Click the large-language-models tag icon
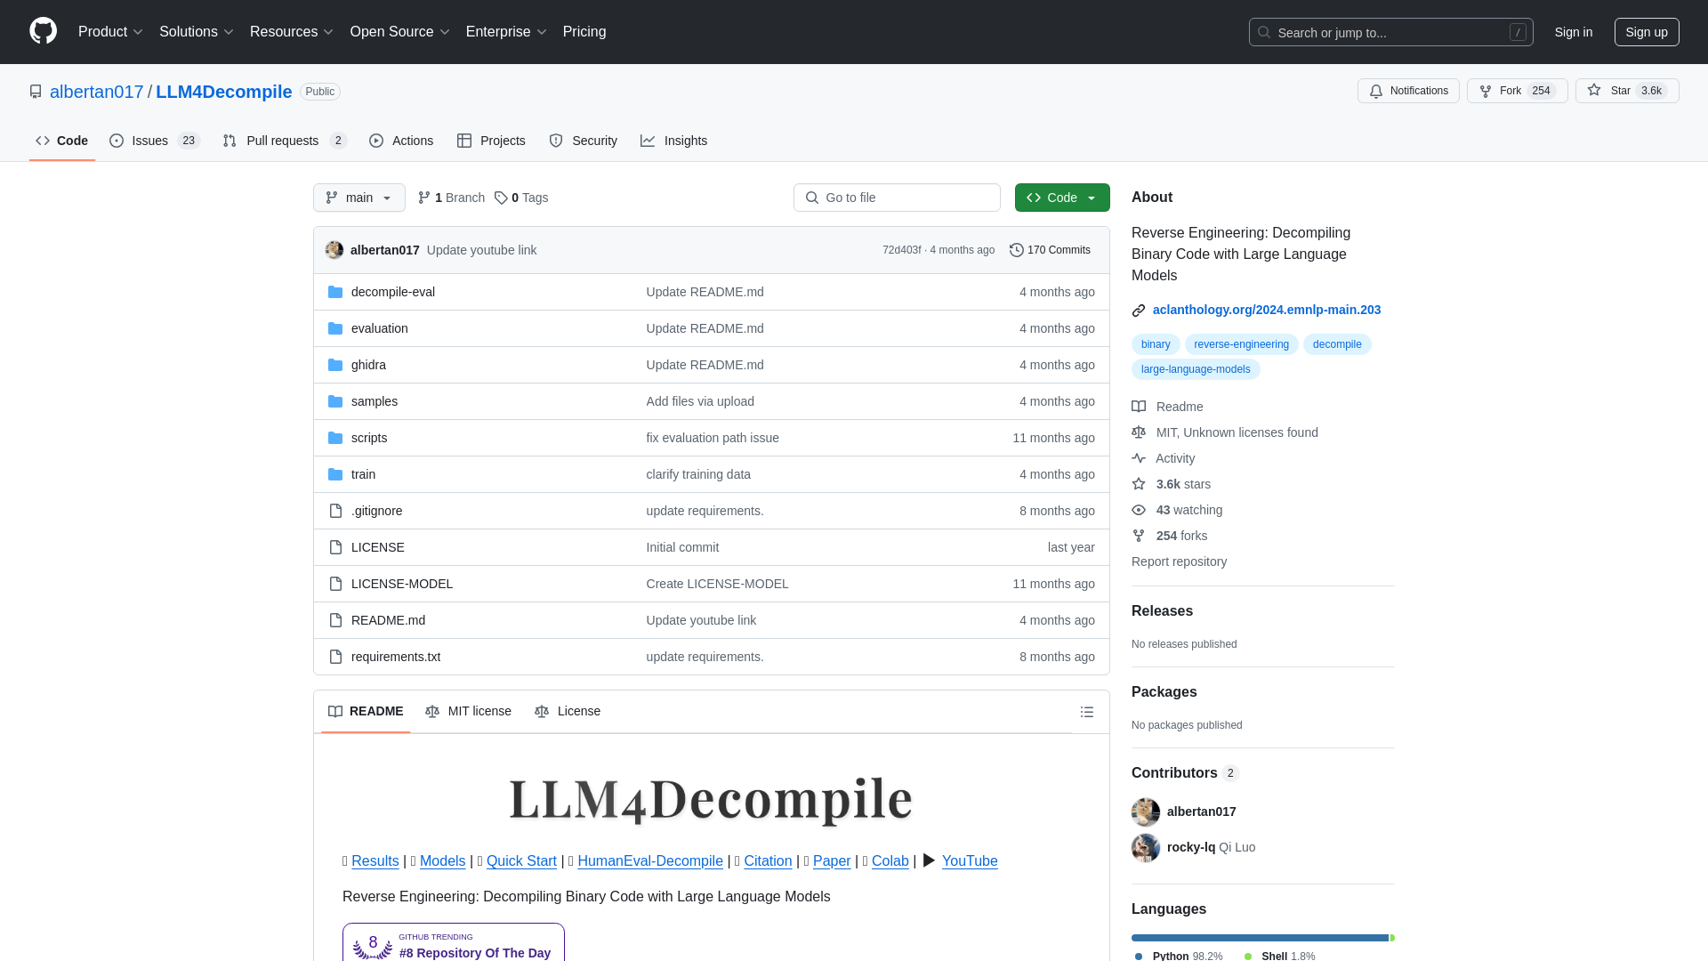The width and height of the screenshot is (1708, 961). [x=1196, y=368]
